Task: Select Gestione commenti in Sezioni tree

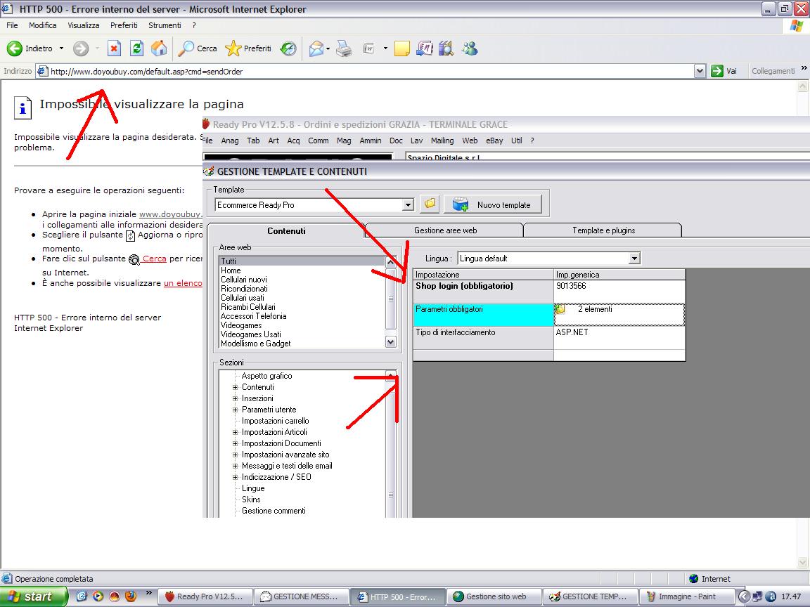Action: pyautogui.click(x=274, y=511)
